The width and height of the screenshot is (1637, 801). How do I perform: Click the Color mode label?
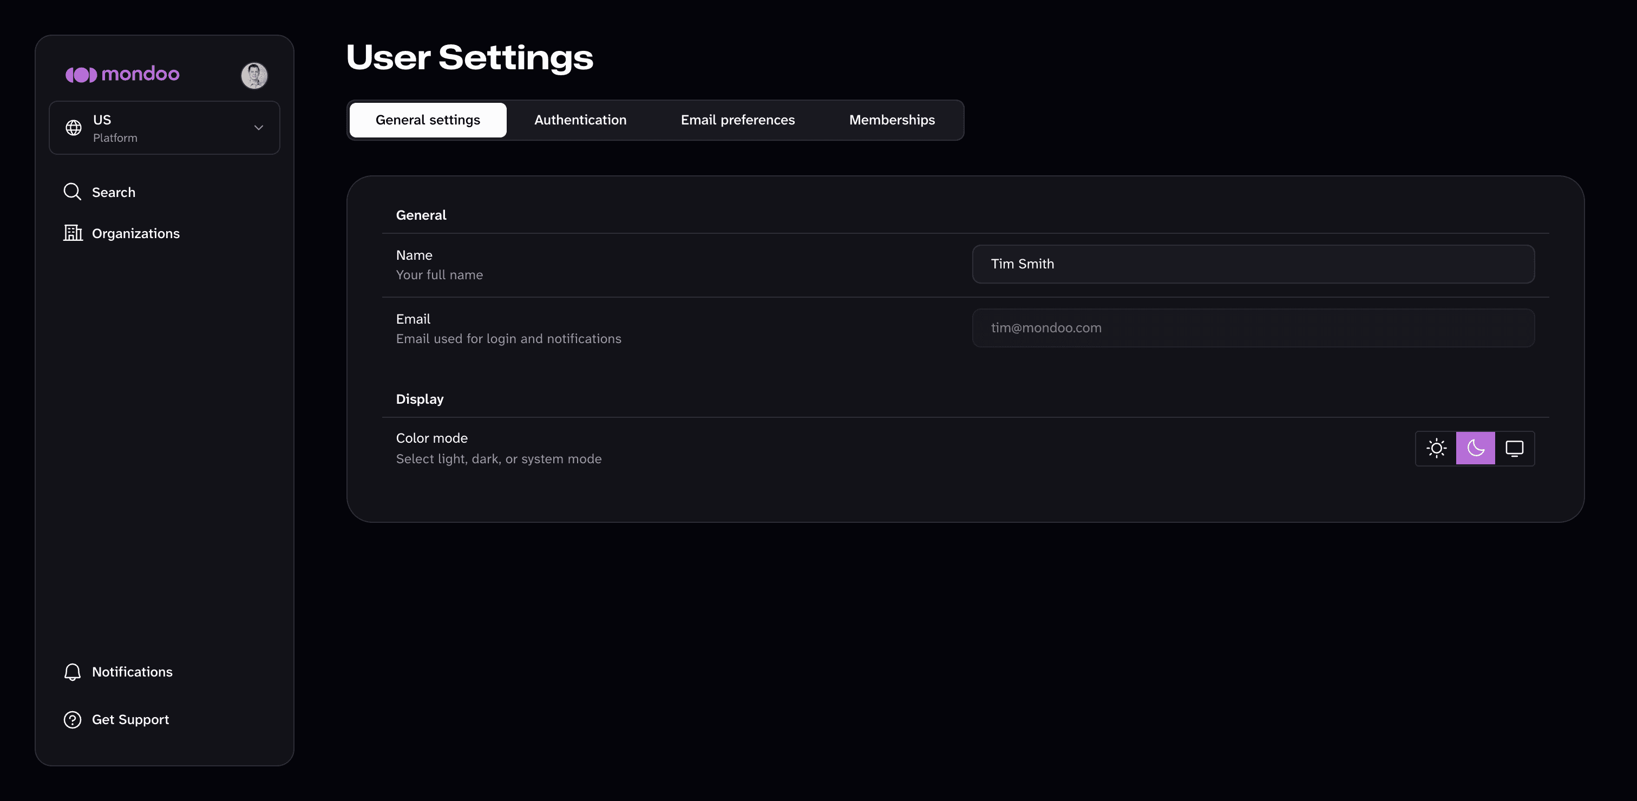point(431,438)
